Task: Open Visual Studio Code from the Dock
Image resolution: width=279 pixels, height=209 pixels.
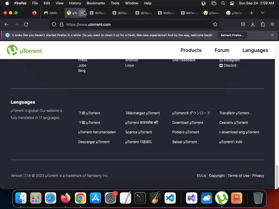Action: click(x=170, y=198)
